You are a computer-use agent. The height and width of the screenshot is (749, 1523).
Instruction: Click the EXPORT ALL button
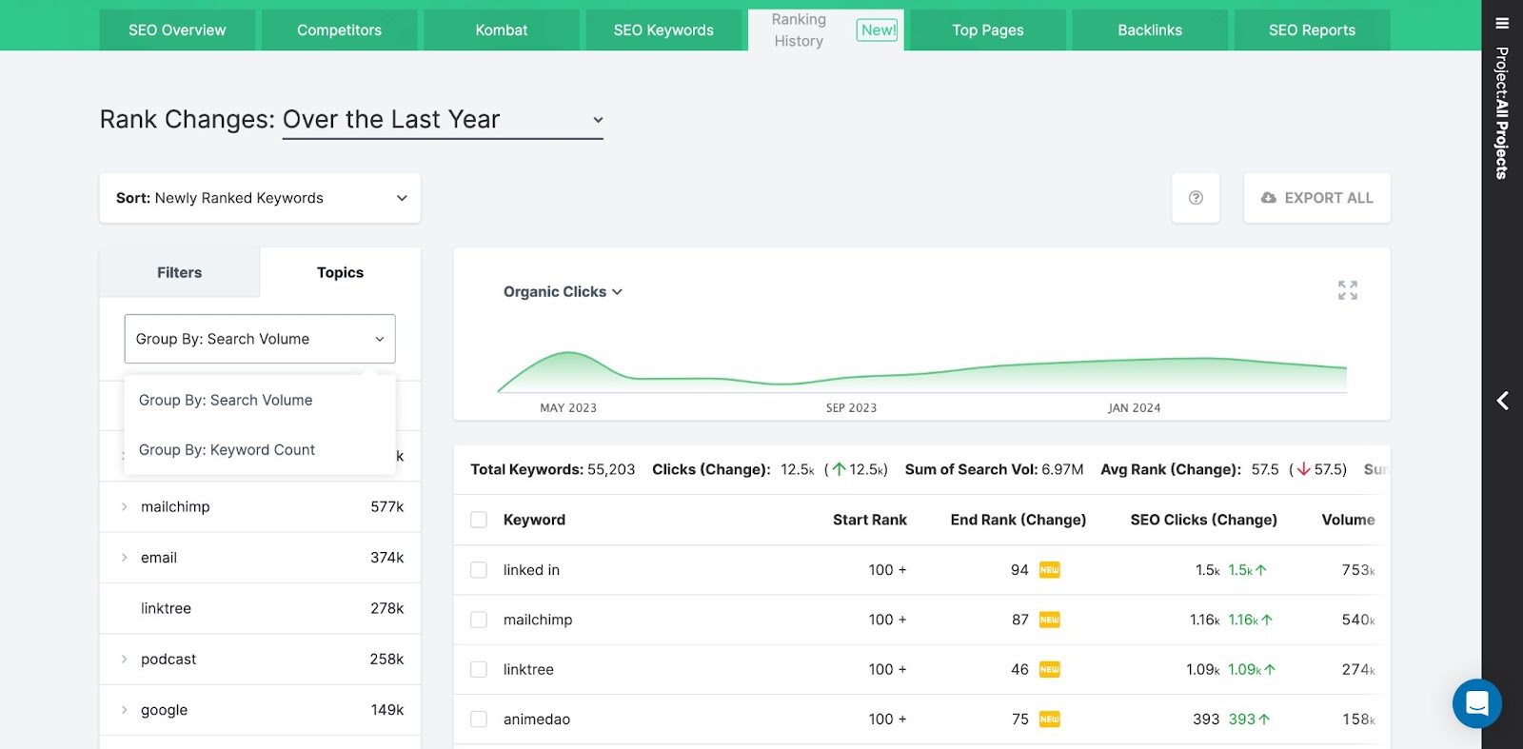click(x=1317, y=198)
